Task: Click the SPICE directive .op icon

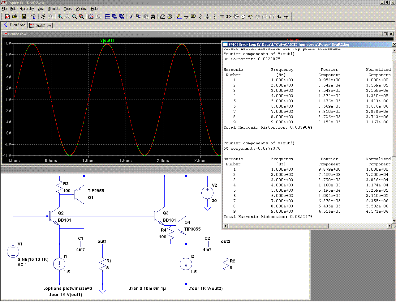Action: (x=286, y=17)
